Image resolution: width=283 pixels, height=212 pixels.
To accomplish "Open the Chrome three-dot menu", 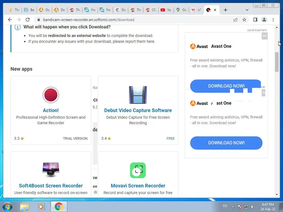I will coord(273,20).
